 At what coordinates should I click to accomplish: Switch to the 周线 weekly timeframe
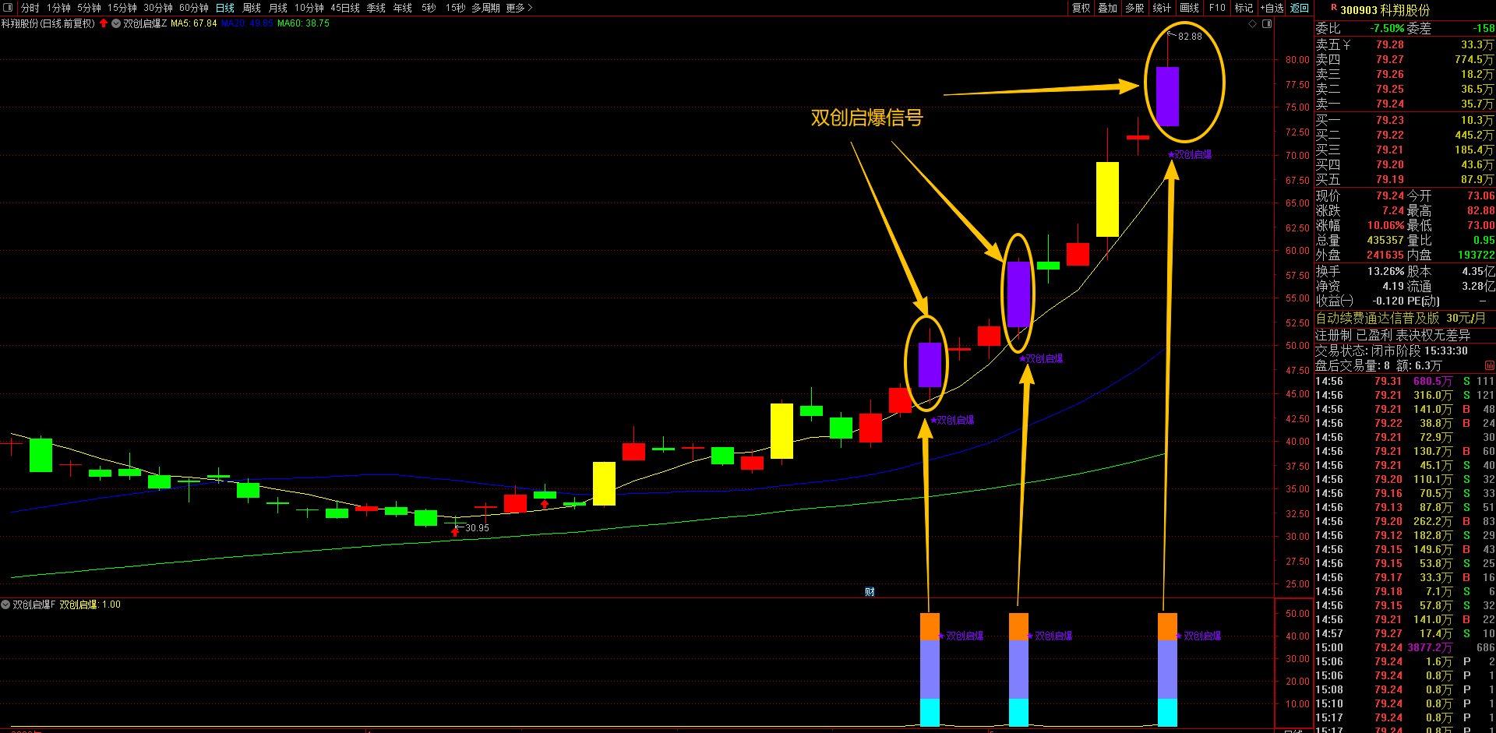252,8
